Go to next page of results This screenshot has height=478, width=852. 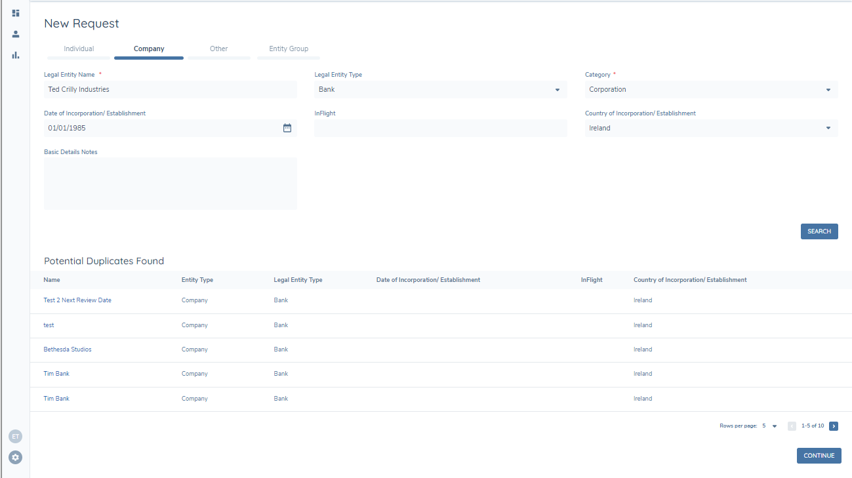click(833, 426)
